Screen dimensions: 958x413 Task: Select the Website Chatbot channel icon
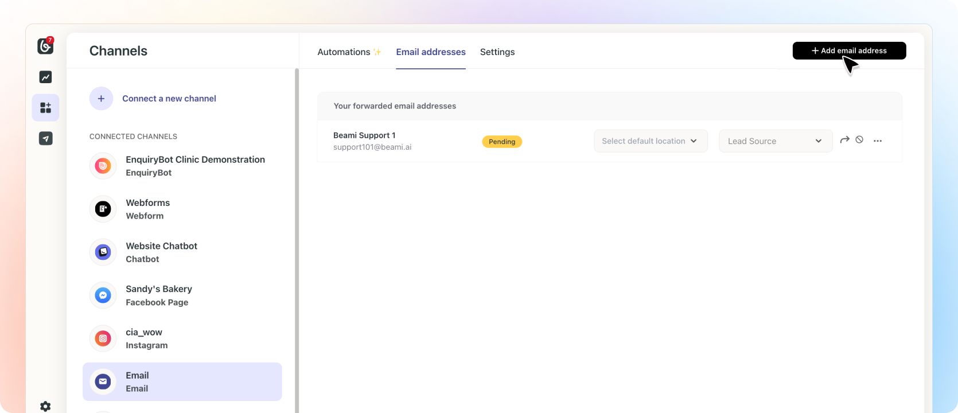103,252
